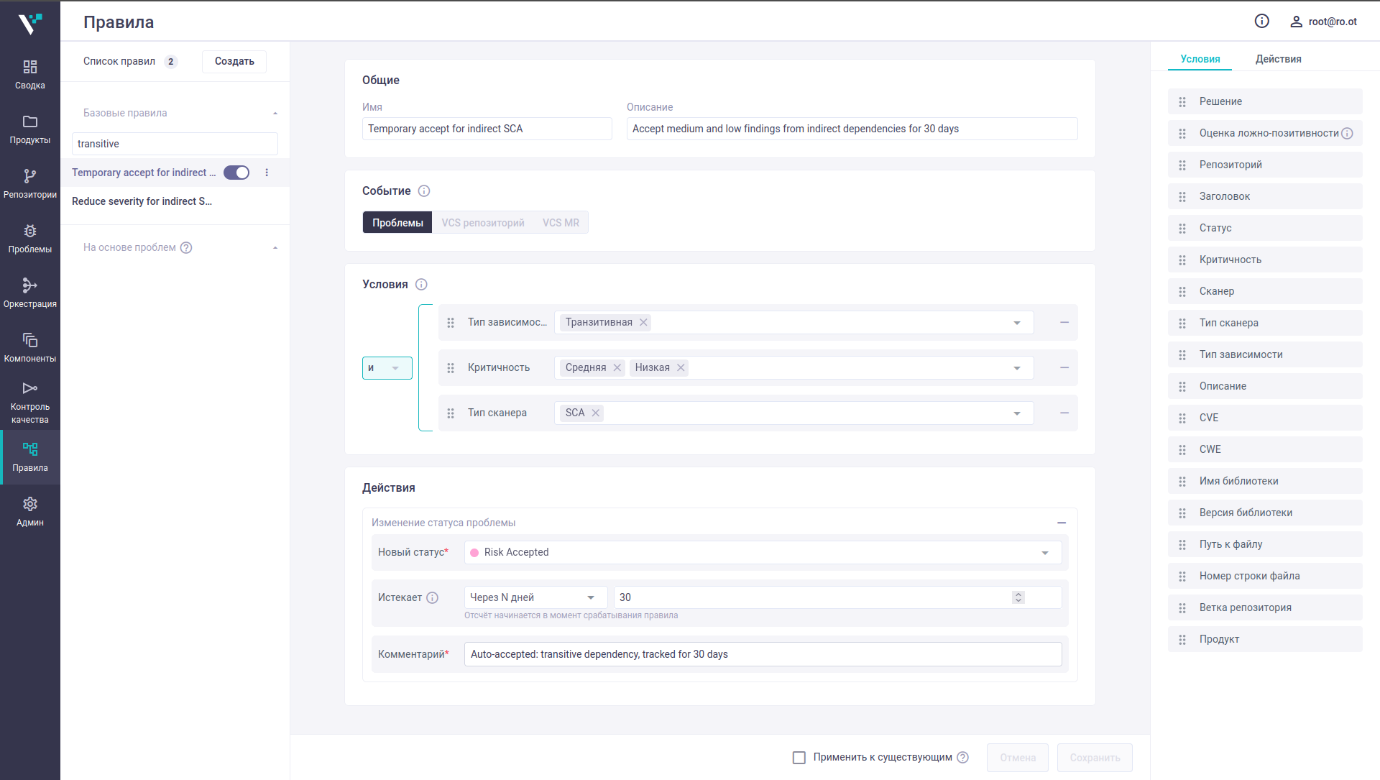Open the Сводка dashboard in sidebar

[30, 75]
